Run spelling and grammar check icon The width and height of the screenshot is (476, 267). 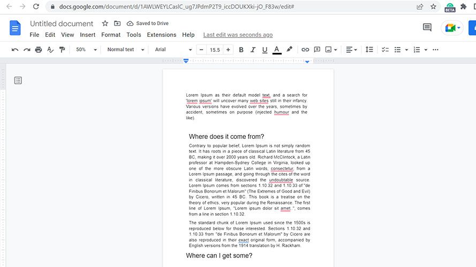pyautogui.click(x=50, y=50)
